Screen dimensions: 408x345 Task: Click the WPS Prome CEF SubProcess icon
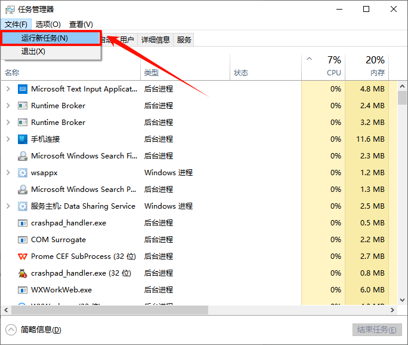(23, 257)
